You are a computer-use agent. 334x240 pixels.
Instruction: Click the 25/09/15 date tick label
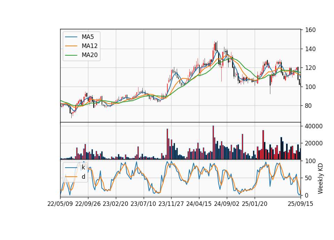tap(301, 204)
